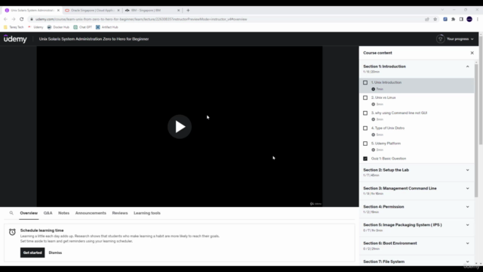Dismiss the schedule learning prompt
Screen dimensions: 483x272
[x=55, y=252]
